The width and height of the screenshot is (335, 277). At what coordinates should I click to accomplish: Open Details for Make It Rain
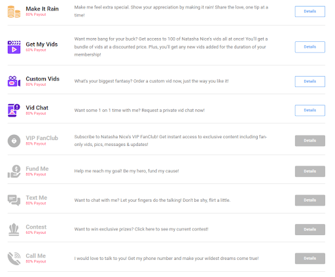(310, 11)
